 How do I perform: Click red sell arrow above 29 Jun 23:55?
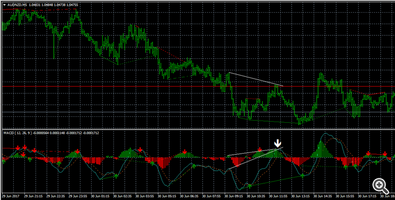pos(78,152)
